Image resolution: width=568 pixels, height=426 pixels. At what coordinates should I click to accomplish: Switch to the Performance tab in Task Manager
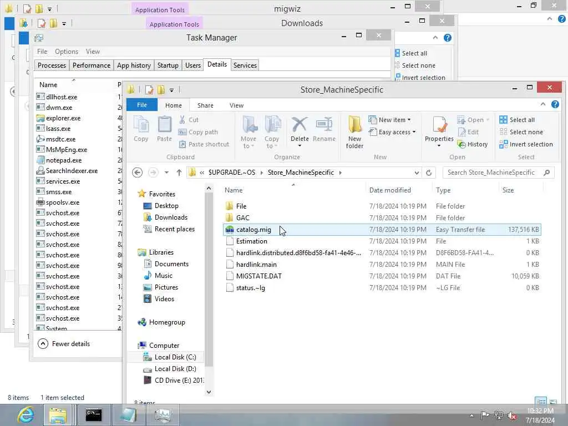pyautogui.click(x=92, y=65)
